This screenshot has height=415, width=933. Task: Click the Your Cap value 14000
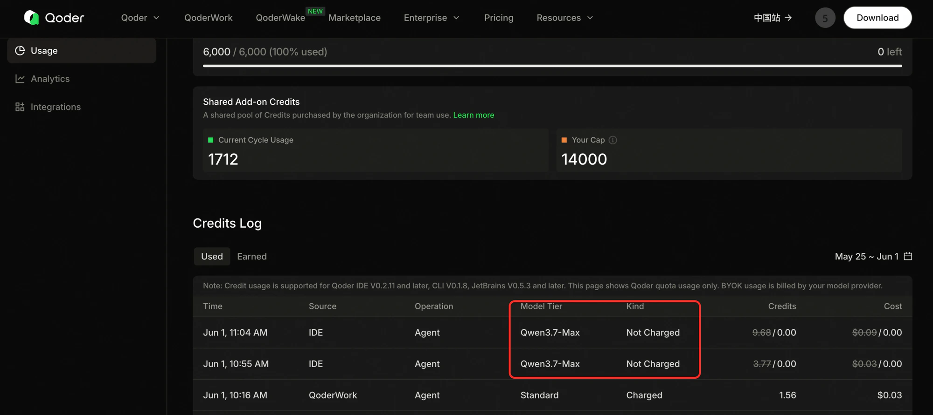584,159
